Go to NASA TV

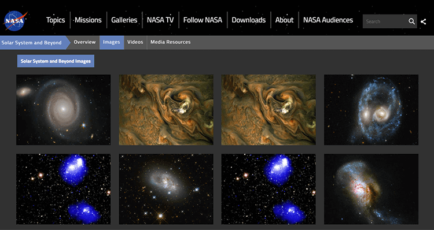pos(160,20)
